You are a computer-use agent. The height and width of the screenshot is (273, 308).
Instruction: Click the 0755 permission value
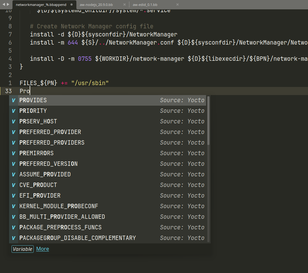tap(85, 59)
